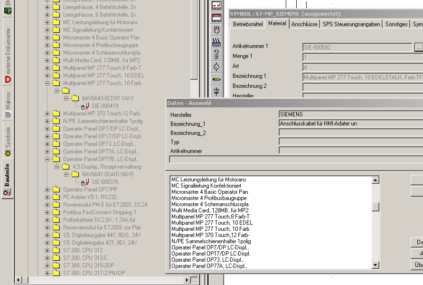Click the folder icon for Pufferbatterie DC2,6V
The image size is (423, 285).
tap(56, 220)
